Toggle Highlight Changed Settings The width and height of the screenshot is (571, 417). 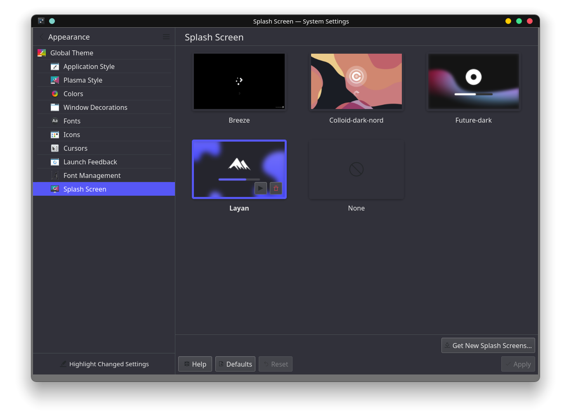coord(104,364)
